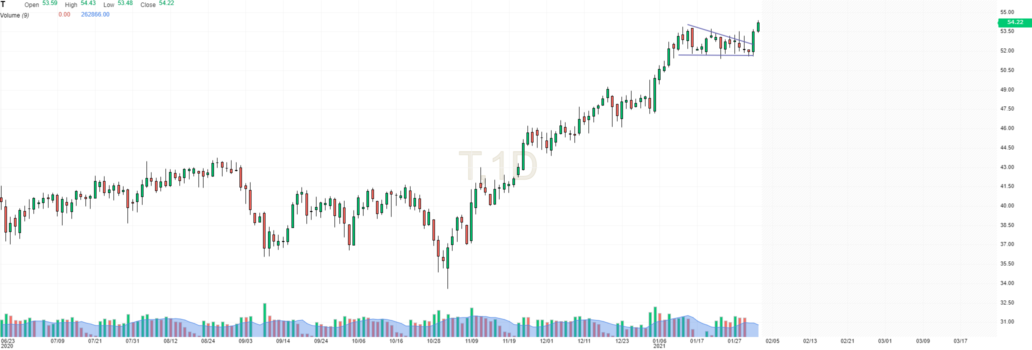This screenshot has height=350, width=1032.
Task: Click the 55.00 price axis label
Action: coord(1007,12)
